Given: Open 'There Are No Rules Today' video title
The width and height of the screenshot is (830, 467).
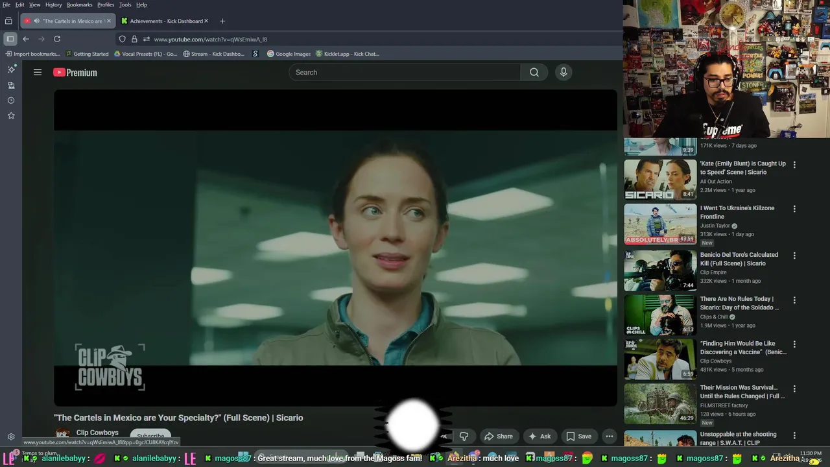Looking at the screenshot, I should (739, 303).
